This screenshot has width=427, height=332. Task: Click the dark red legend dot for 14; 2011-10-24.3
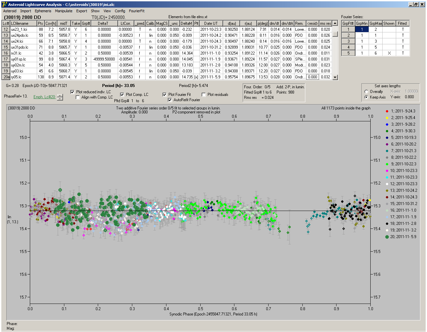tap(387, 197)
